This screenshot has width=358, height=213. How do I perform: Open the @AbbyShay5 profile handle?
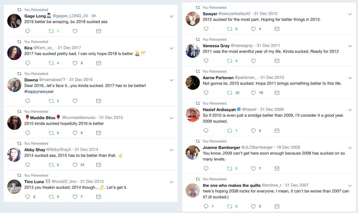click(x=59, y=149)
